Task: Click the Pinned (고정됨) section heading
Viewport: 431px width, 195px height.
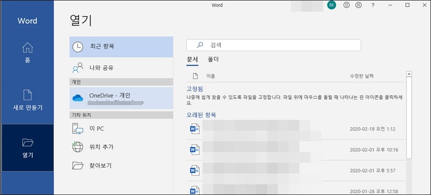Action: [x=194, y=89]
